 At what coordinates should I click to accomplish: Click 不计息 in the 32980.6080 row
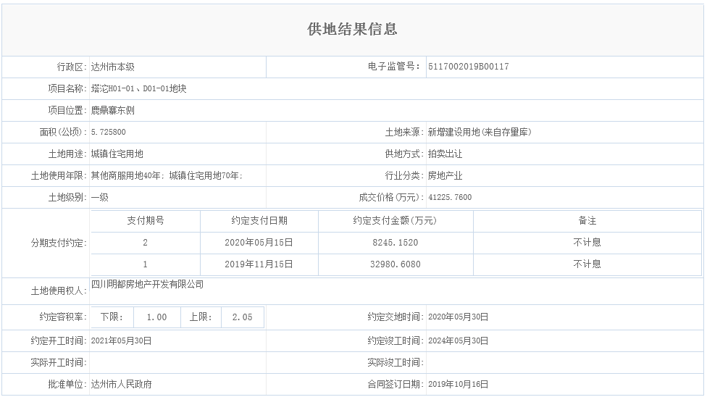[x=587, y=264]
